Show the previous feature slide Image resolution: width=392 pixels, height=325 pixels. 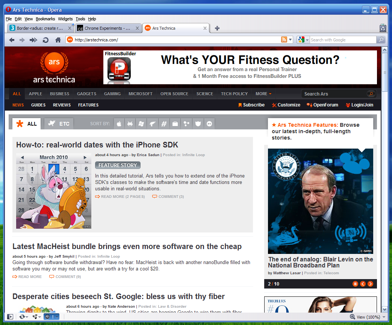pyautogui.click(x=363, y=284)
